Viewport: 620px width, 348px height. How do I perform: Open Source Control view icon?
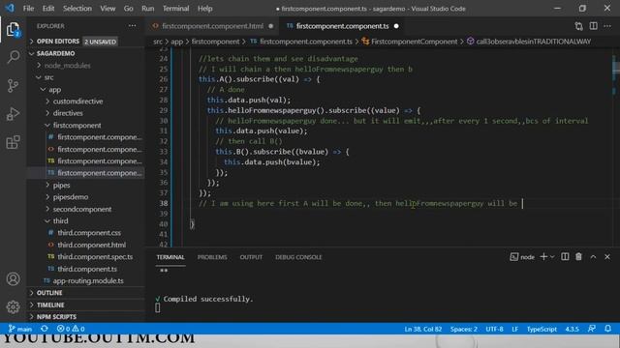tap(13, 85)
